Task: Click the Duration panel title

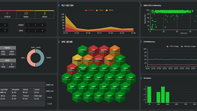Action: pos(147,78)
